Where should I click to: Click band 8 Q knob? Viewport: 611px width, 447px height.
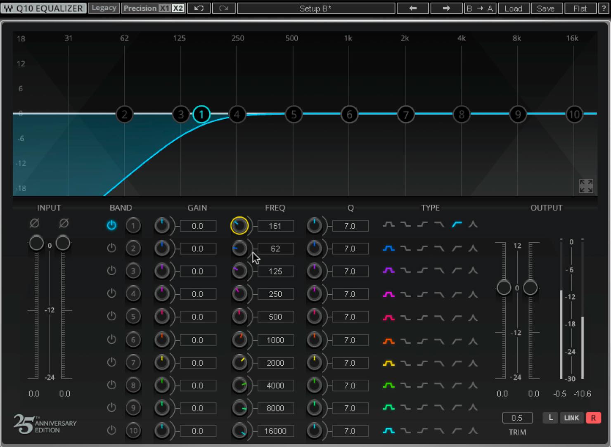click(x=314, y=385)
